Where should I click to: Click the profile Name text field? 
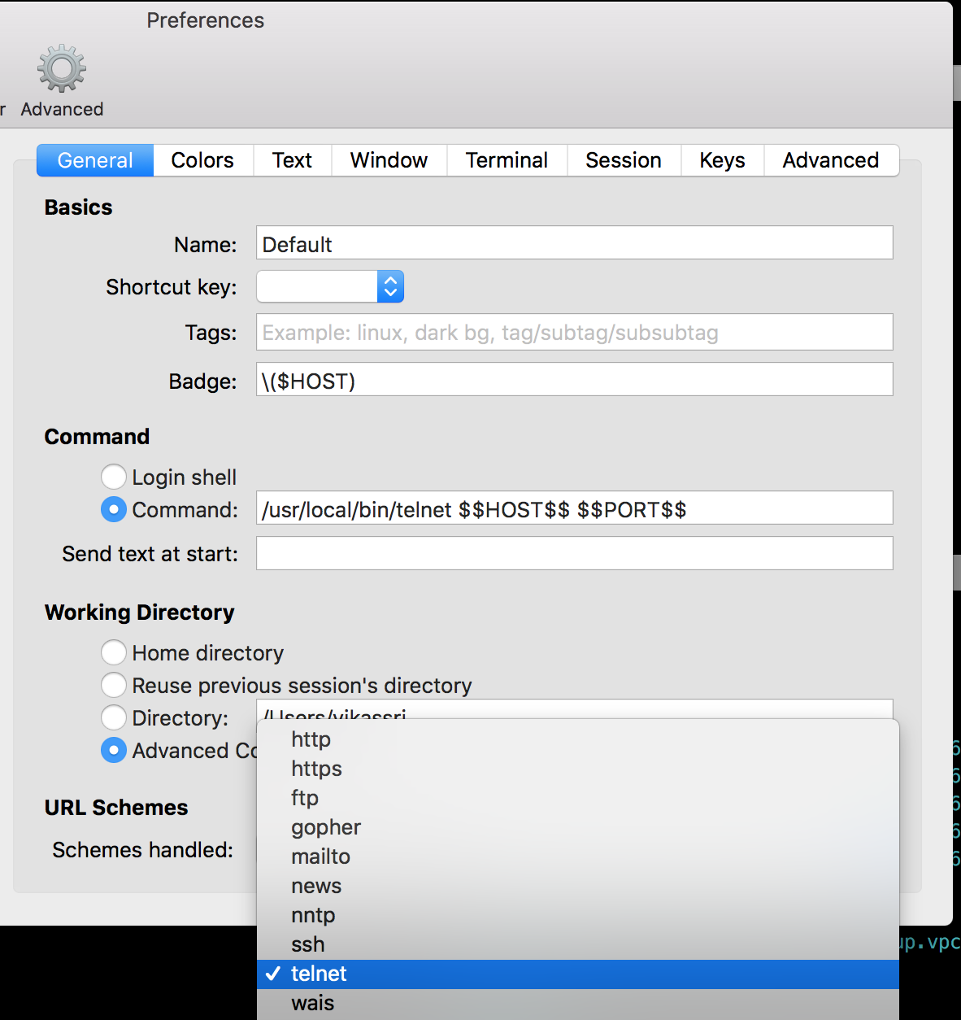pos(574,243)
